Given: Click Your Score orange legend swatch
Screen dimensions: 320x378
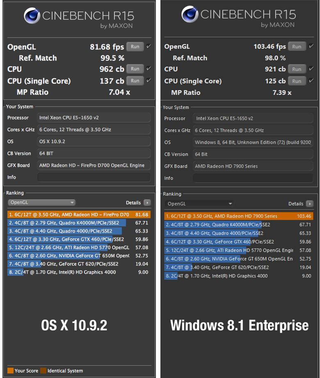Looking at the screenshot, I should 10,371.
